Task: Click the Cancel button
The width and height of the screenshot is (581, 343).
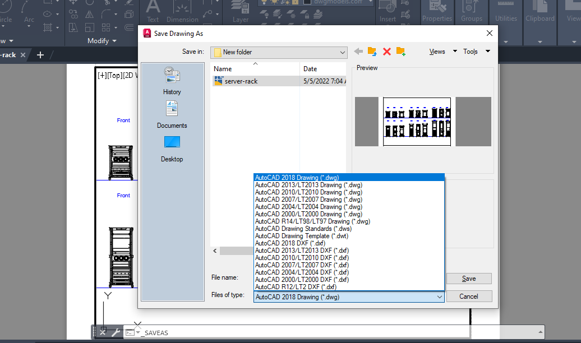Action: tap(469, 296)
